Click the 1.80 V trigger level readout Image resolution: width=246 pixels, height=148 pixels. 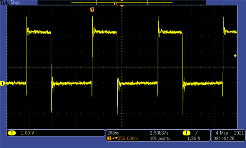pos(194,138)
